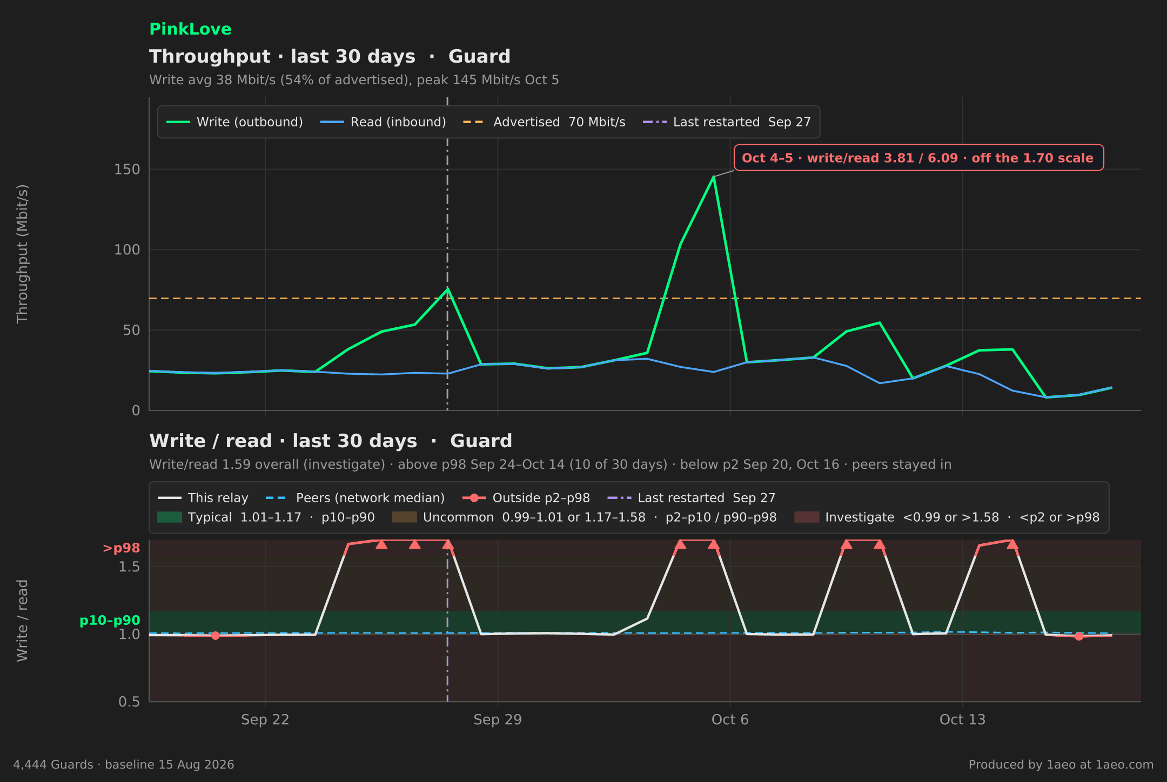Screen dimensions: 1167x782
Task: Click Last restarted Sep 27 in ratio legend
Action: 692,498
